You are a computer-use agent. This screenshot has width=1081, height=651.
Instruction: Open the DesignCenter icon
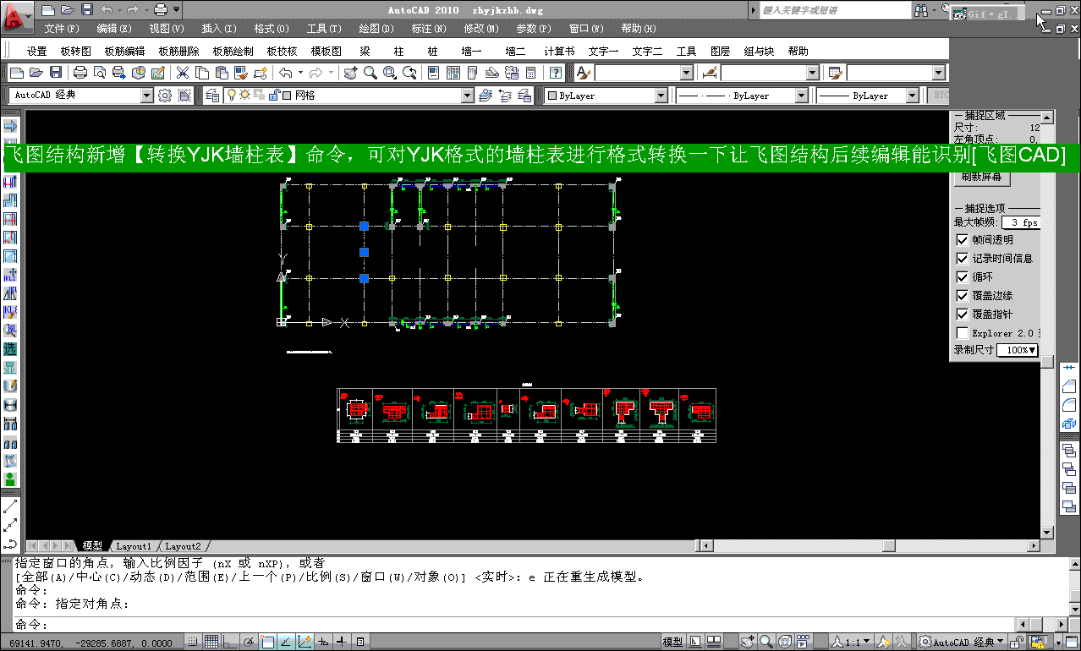pyautogui.click(x=453, y=74)
